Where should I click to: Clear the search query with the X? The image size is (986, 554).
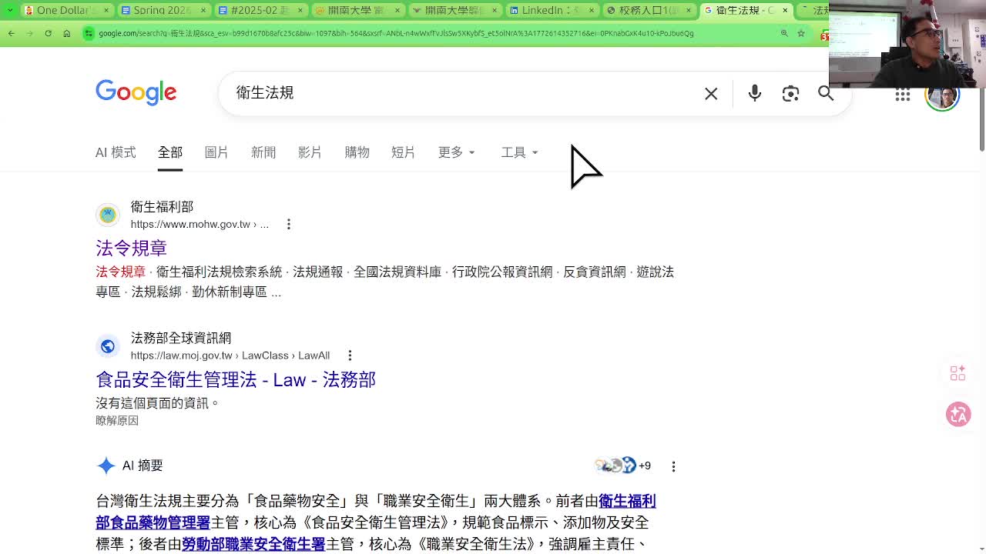[x=711, y=93]
